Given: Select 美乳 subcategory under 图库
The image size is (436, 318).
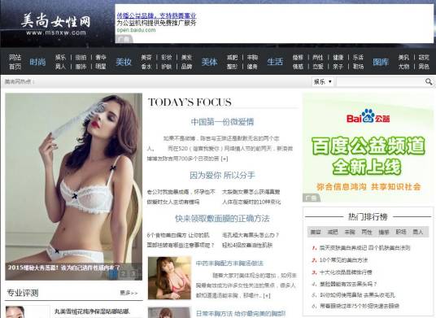Looking at the screenshot, I should pos(403,57).
